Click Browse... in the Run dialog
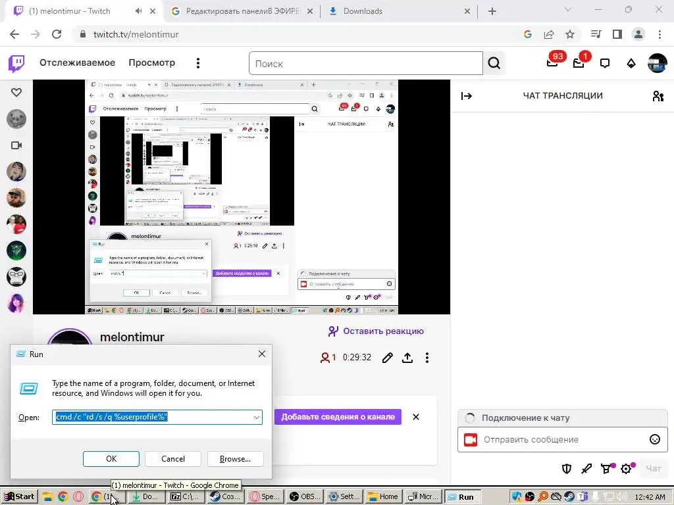 pos(235,458)
